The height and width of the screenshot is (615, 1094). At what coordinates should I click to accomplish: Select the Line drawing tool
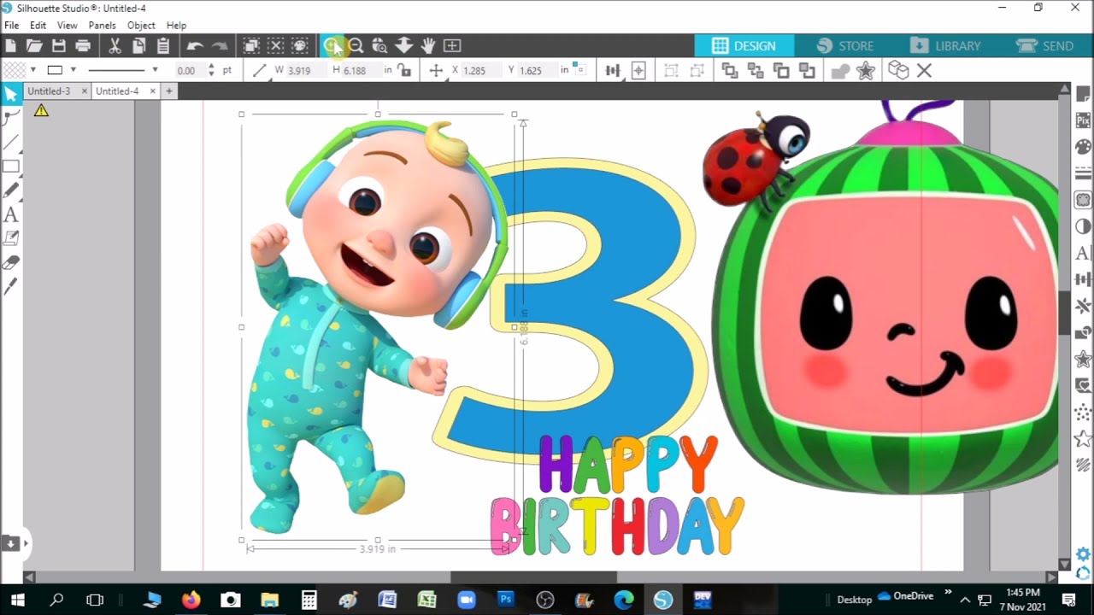tap(11, 142)
